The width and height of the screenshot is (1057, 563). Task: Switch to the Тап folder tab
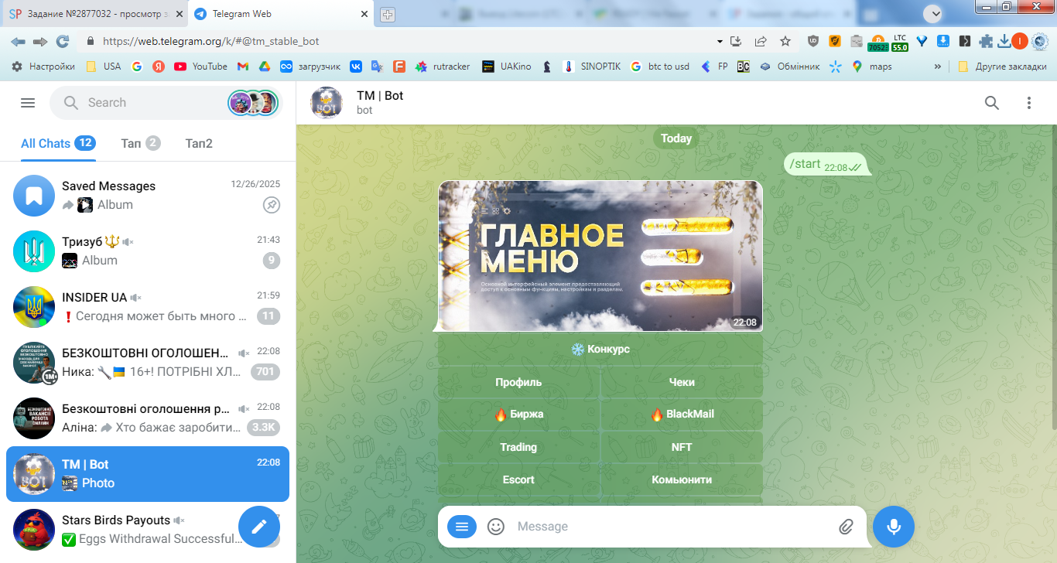pos(141,143)
